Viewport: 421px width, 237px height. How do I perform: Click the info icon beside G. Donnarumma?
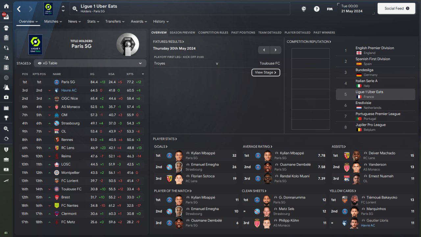click(x=276, y=197)
